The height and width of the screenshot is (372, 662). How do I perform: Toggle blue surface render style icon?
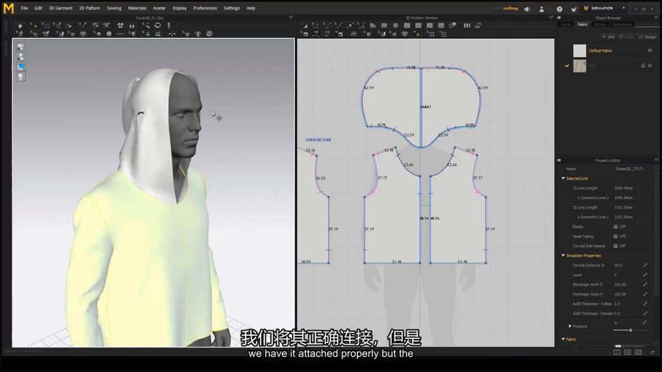[x=21, y=67]
